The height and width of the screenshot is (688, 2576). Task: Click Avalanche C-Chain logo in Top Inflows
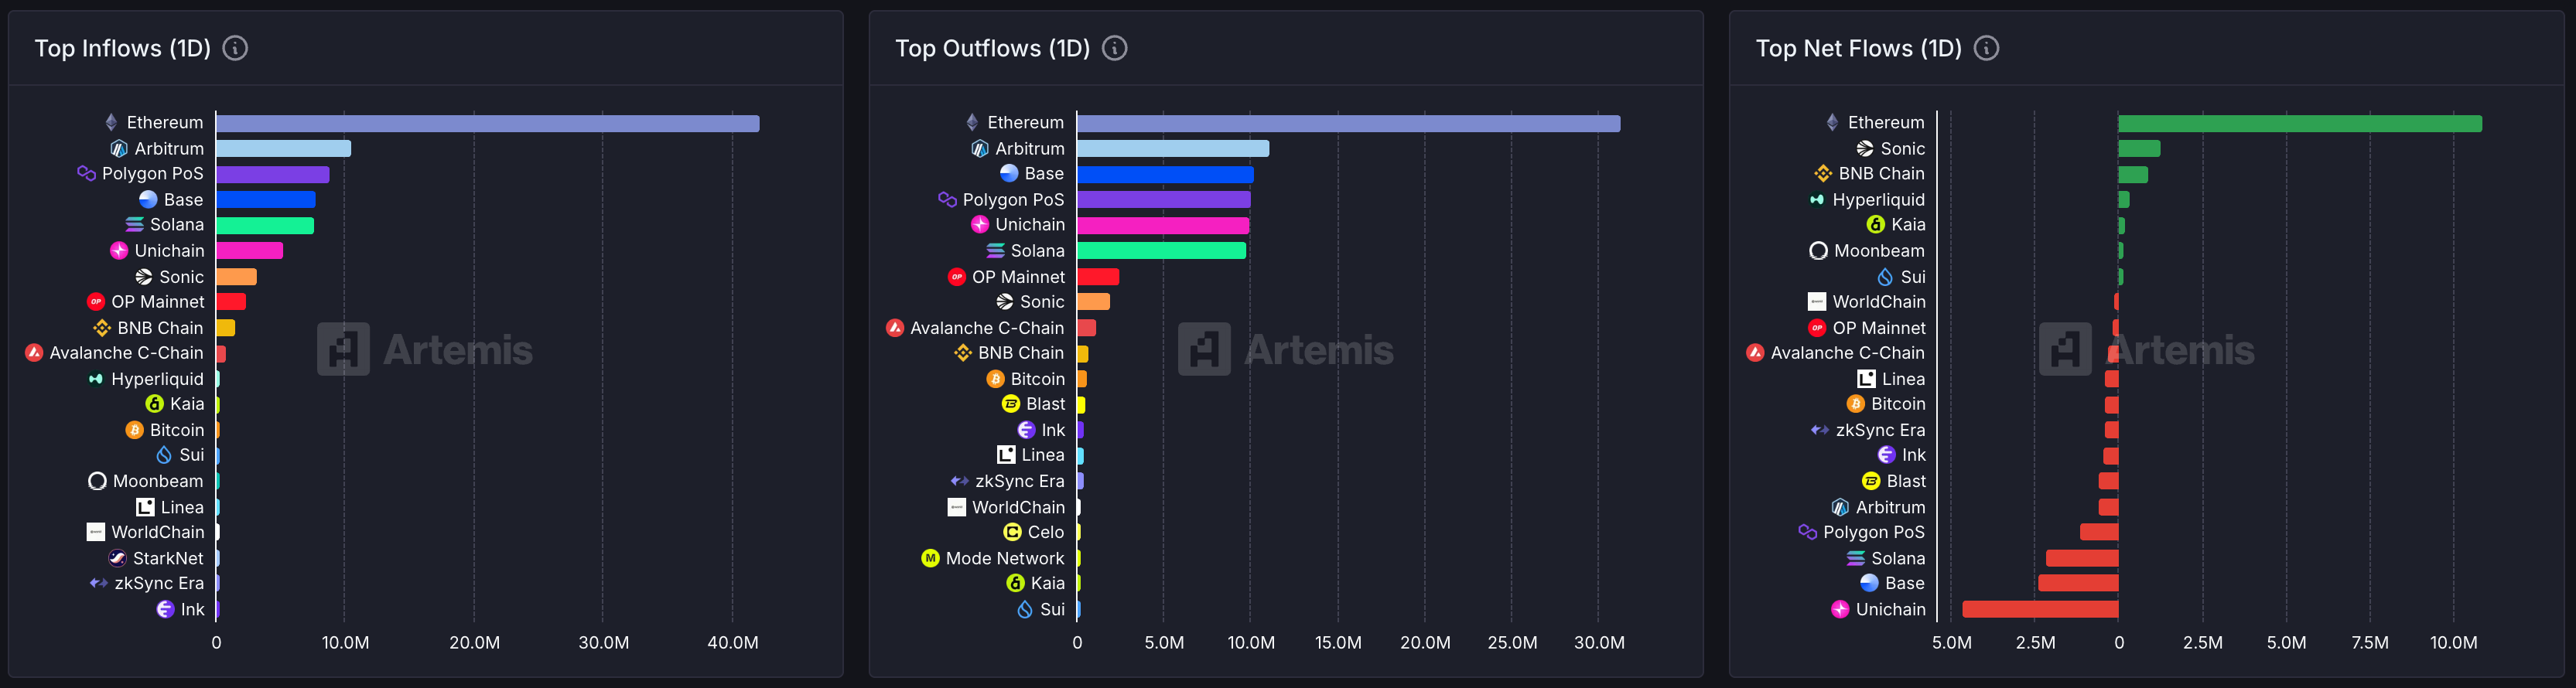(x=34, y=352)
